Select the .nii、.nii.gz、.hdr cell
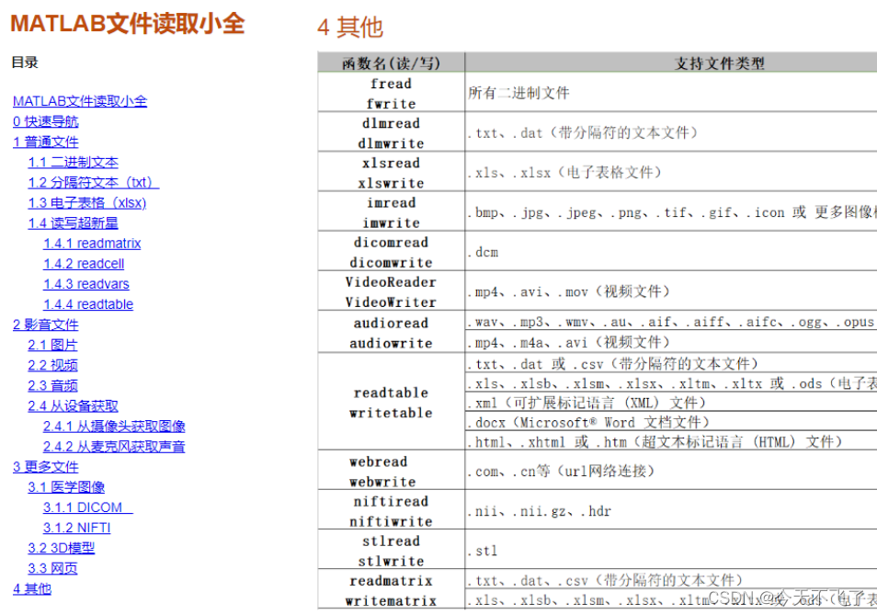This screenshot has height=615, width=877. pyautogui.click(x=540, y=511)
